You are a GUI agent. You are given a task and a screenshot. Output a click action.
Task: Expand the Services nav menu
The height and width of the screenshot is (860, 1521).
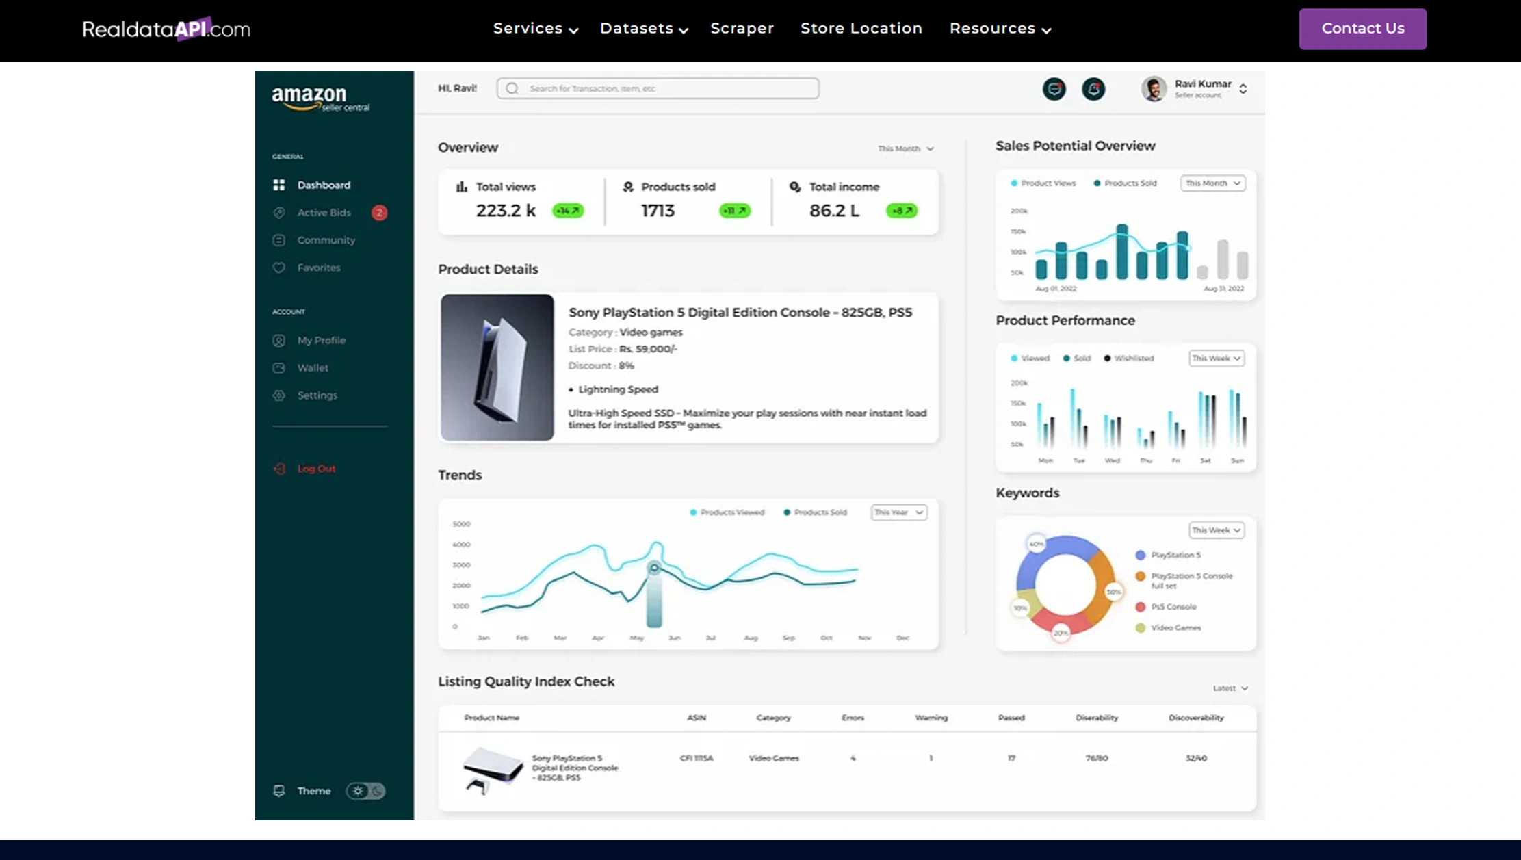[x=536, y=29]
